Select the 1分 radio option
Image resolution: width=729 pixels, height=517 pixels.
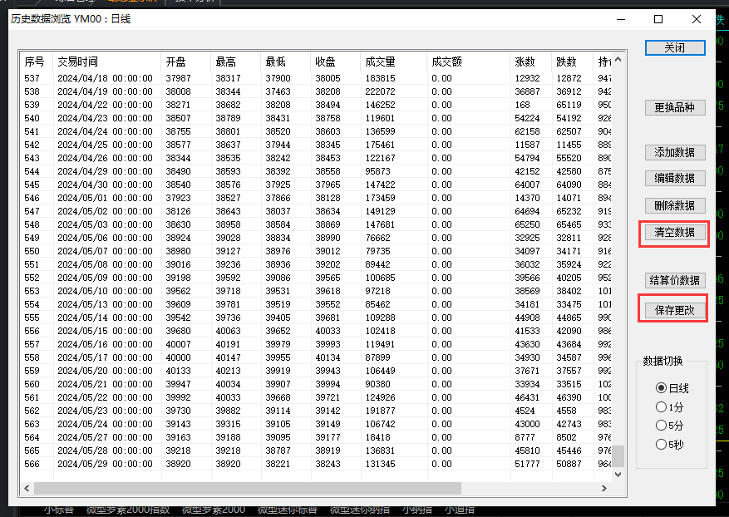(669, 407)
